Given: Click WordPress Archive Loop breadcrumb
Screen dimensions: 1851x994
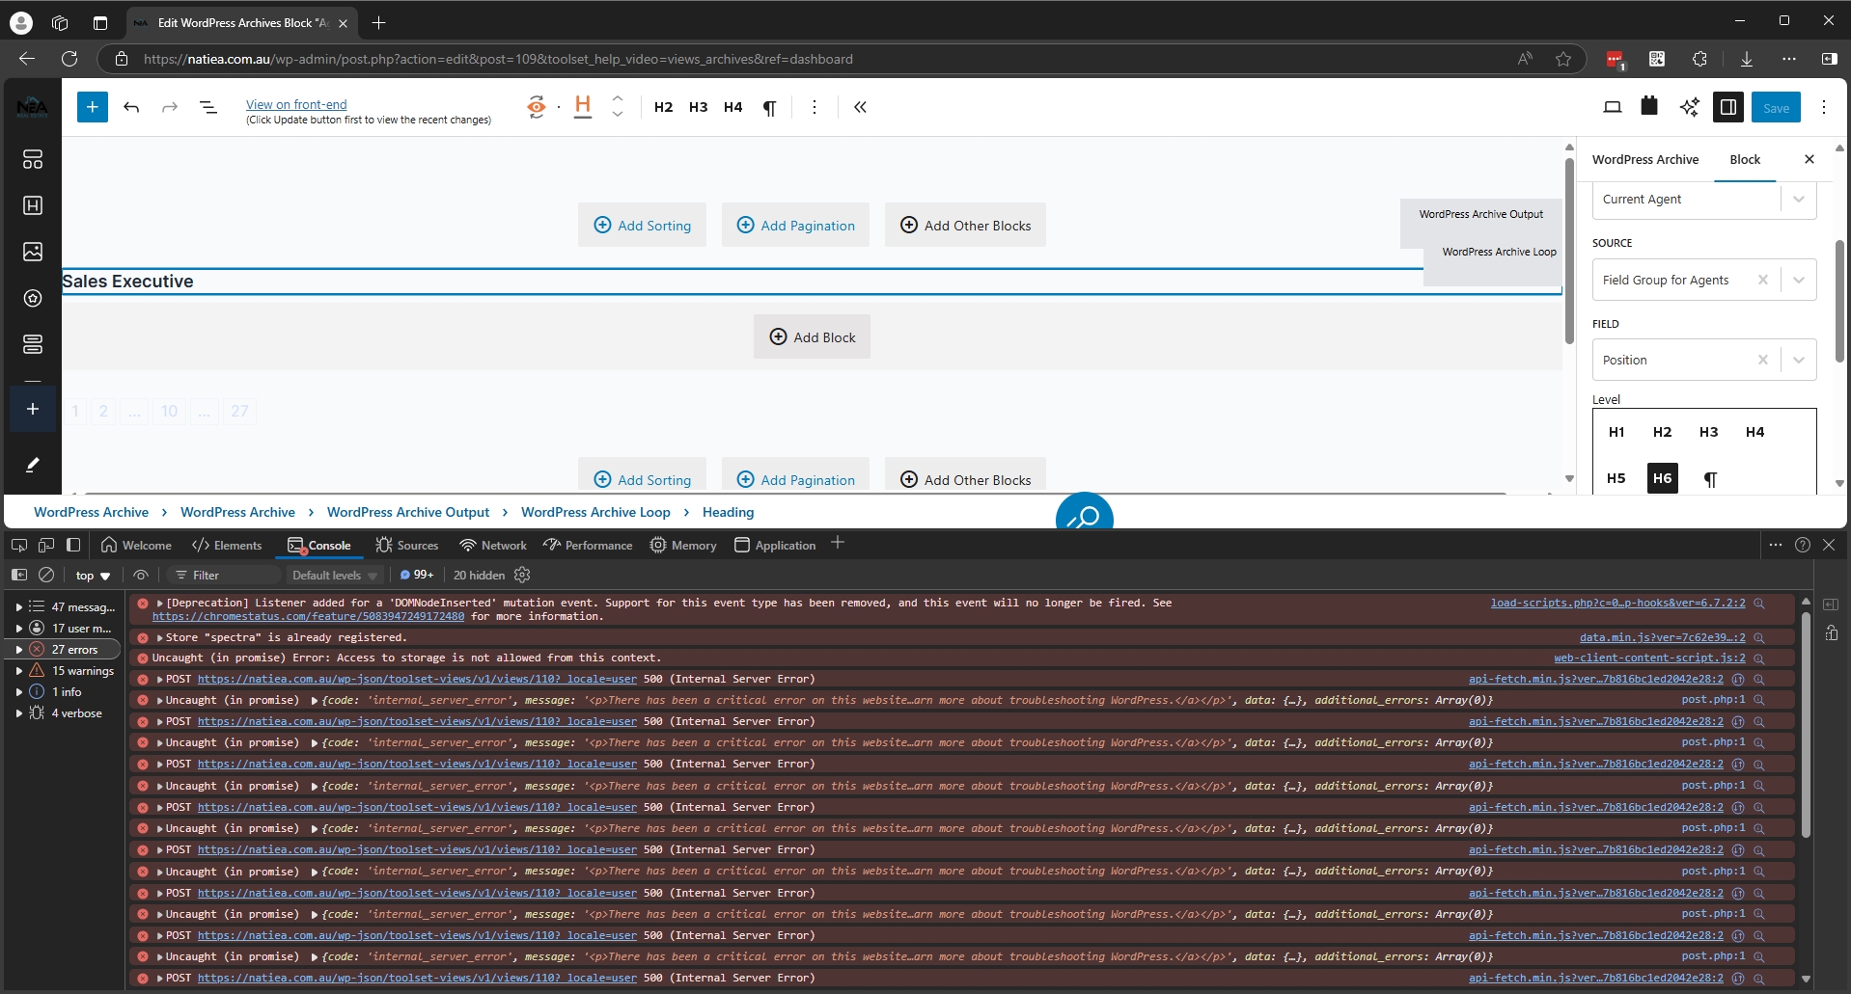Looking at the screenshot, I should (595, 512).
